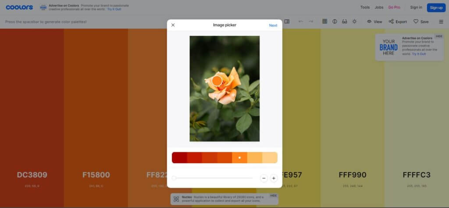Select the darkest red swatch in picker palette
This screenshot has width=449, height=208.
click(x=179, y=158)
